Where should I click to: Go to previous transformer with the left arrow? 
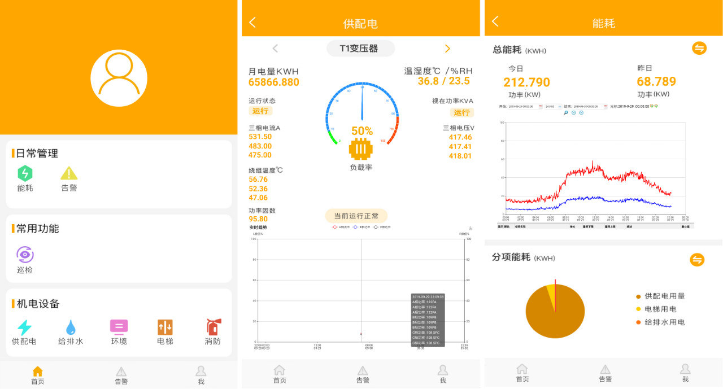pos(275,49)
